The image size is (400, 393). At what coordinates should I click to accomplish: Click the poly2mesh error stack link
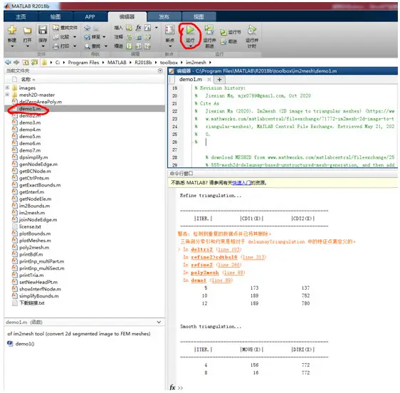(205, 273)
